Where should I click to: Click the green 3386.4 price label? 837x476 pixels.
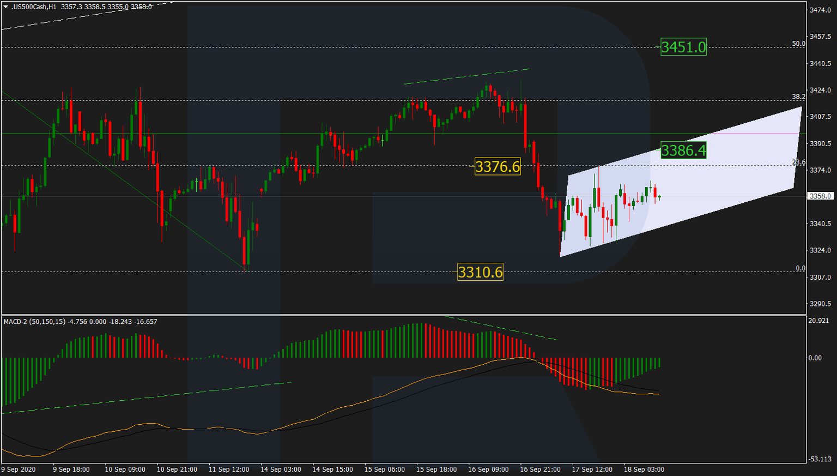pyautogui.click(x=684, y=151)
